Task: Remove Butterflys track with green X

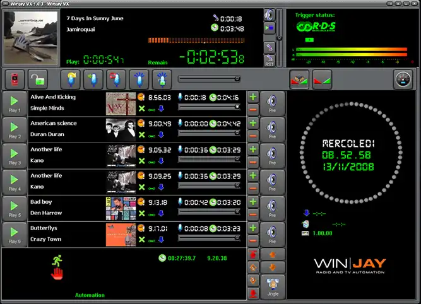Action: [x=142, y=240]
